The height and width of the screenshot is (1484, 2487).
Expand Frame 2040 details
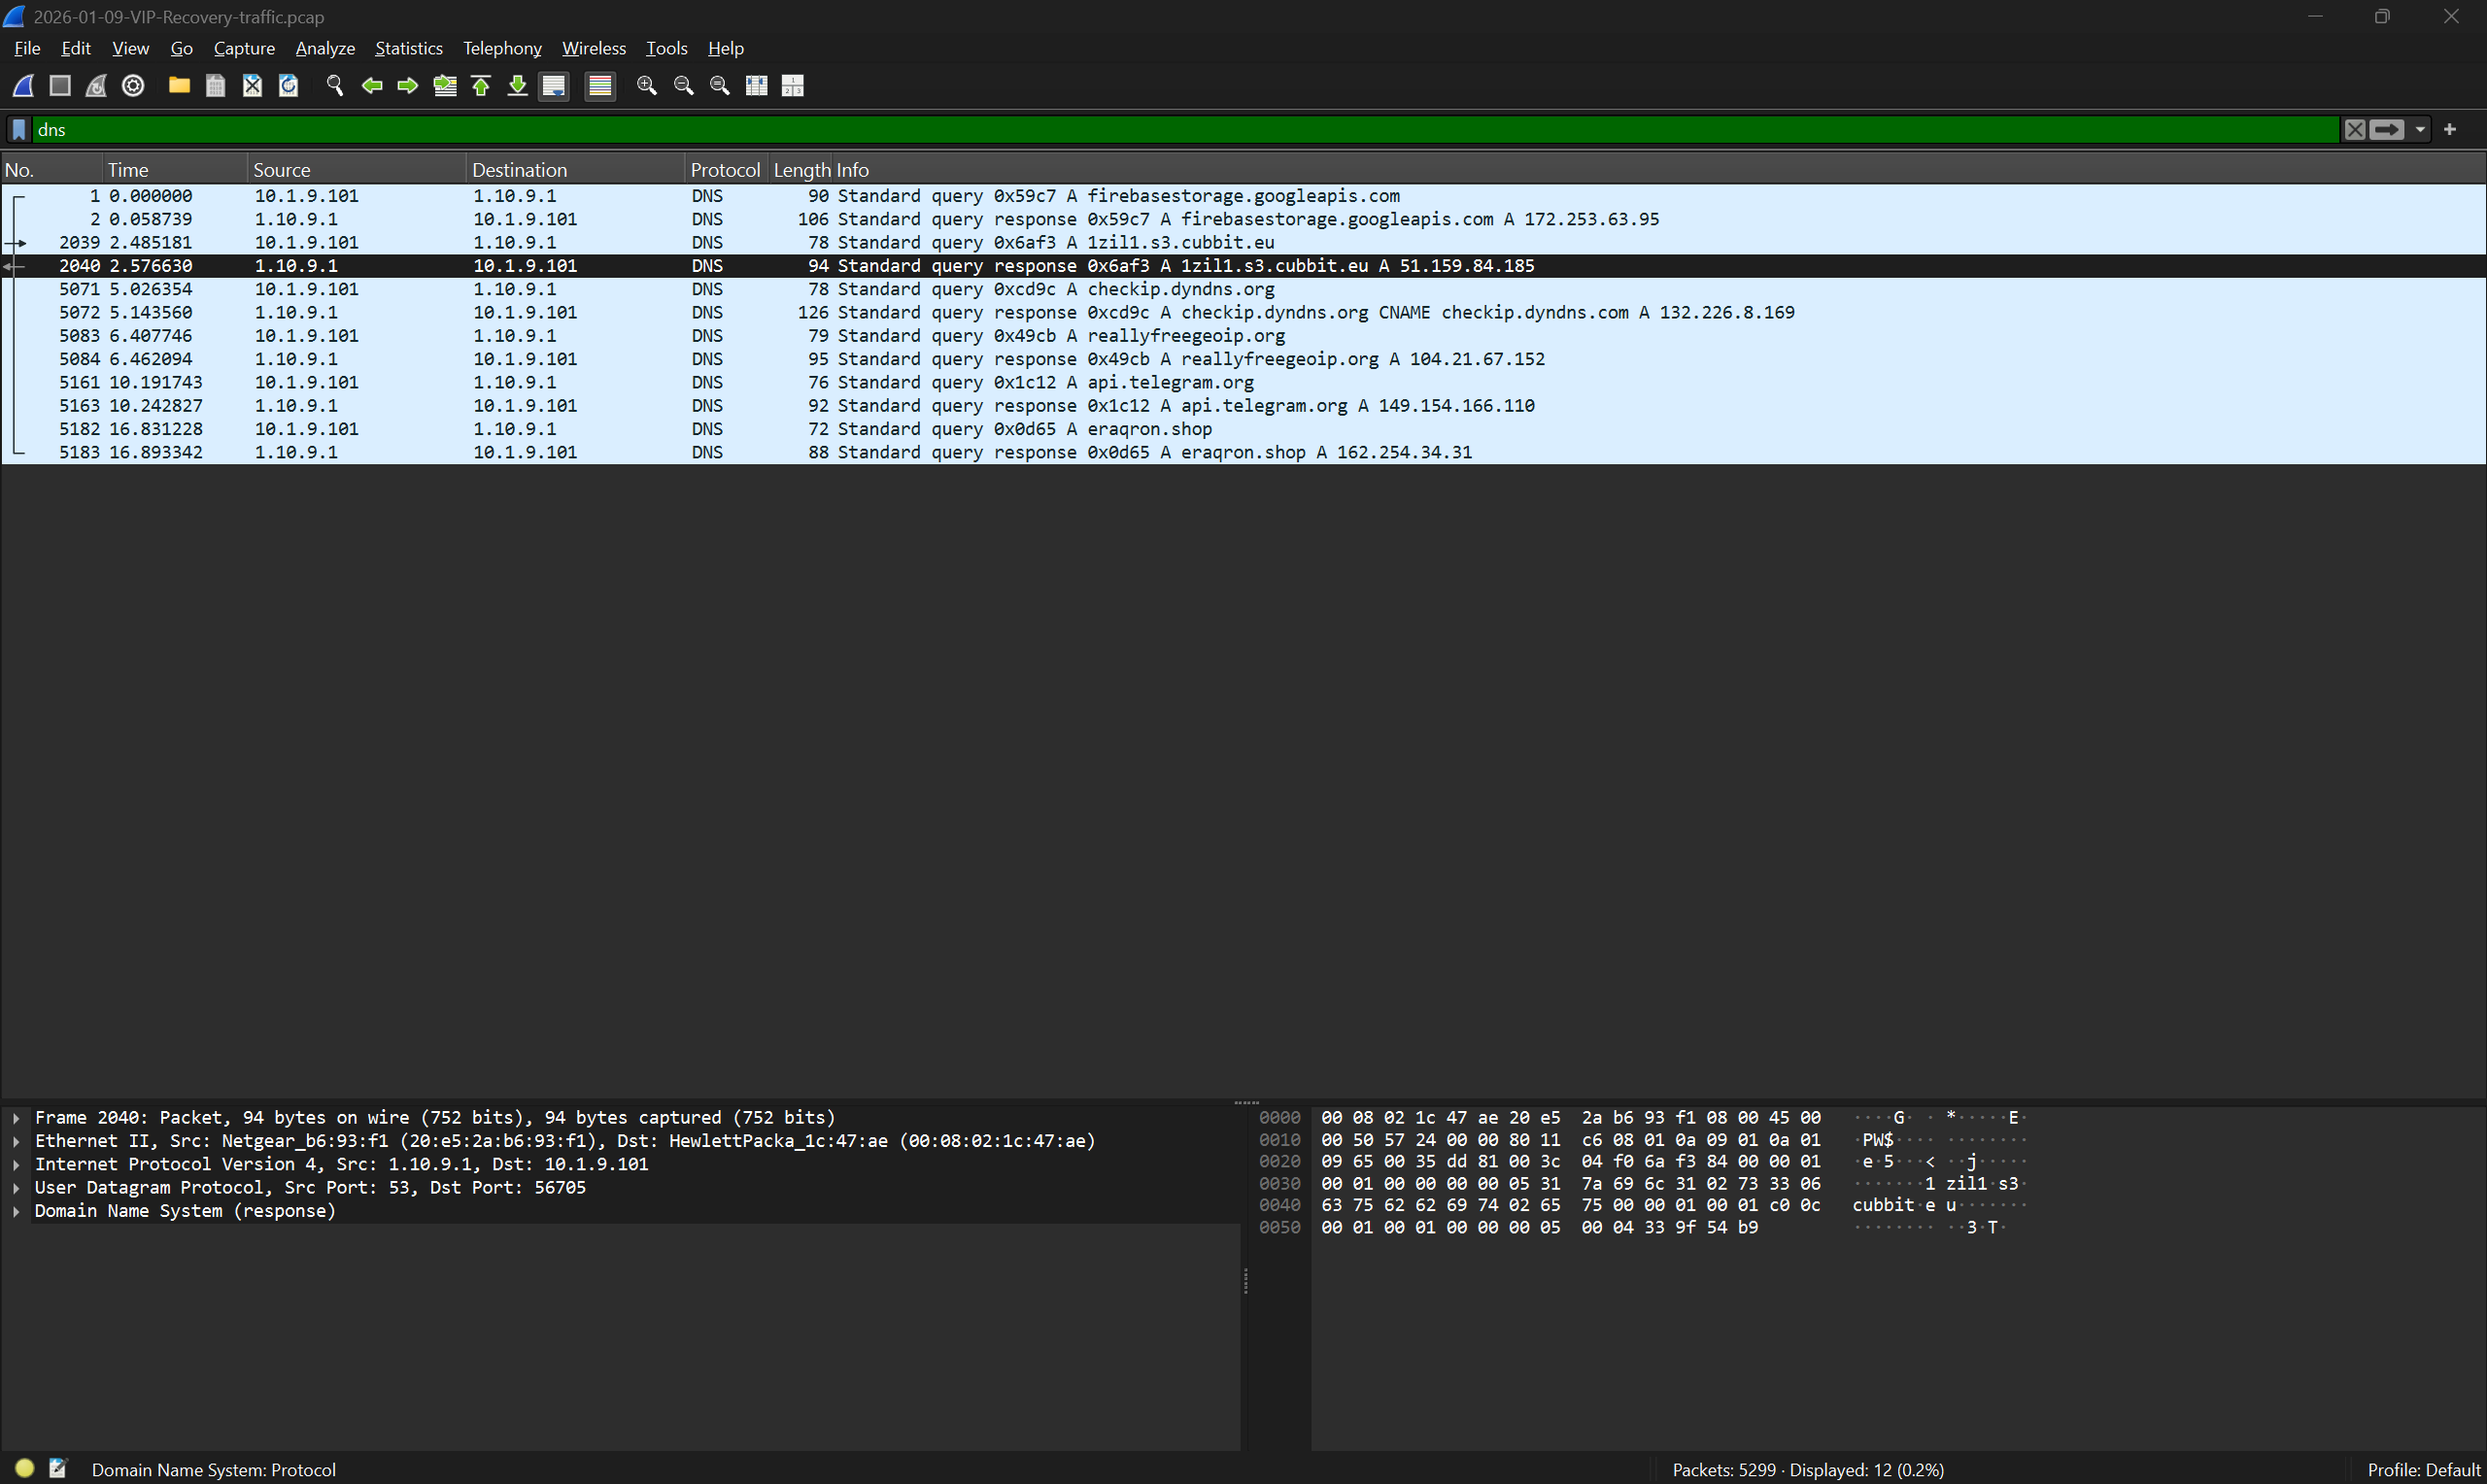tap(16, 1118)
